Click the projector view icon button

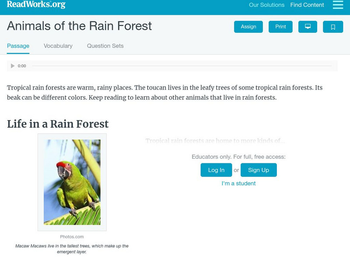(x=308, y=27)
